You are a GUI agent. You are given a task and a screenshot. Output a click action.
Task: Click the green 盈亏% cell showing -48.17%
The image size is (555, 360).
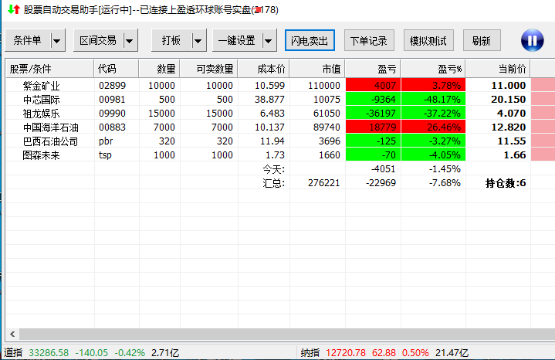click(433, 100)
